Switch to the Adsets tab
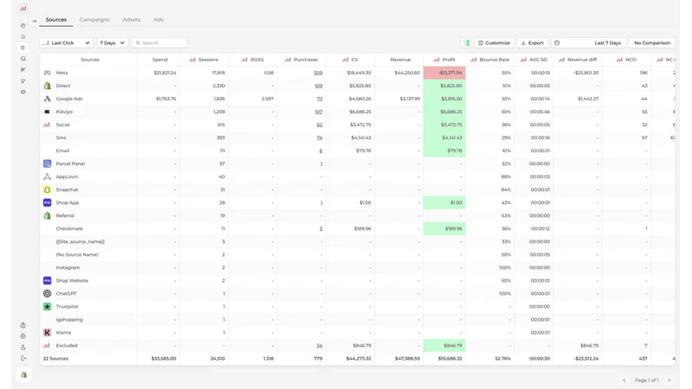 [x=131, y=20]
